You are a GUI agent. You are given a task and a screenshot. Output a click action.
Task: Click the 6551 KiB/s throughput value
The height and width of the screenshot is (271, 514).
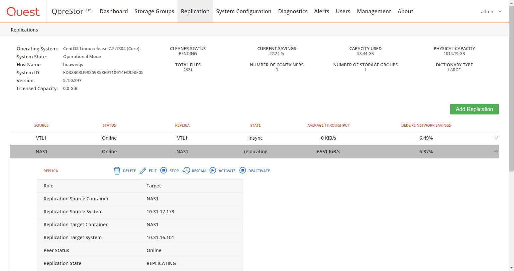[x=329, y=152]
